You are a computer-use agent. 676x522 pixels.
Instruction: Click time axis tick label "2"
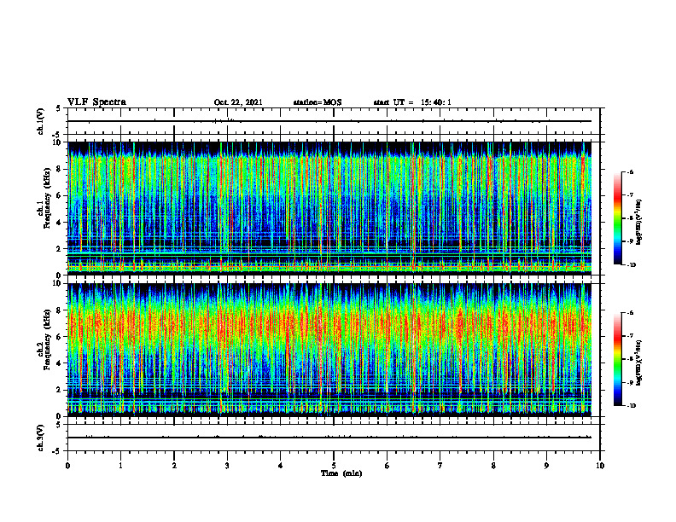point(174,466)
